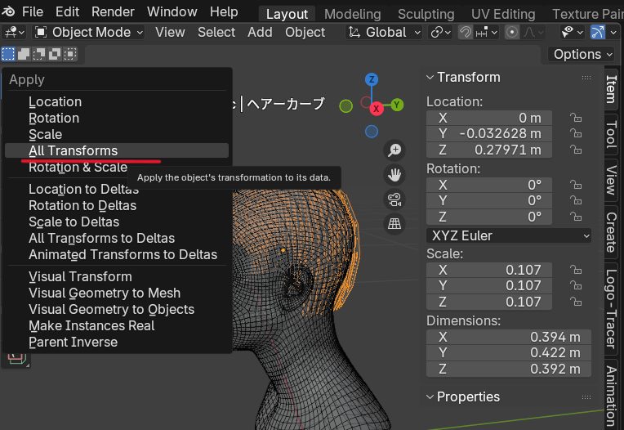Open the Options popover button
The image size is (624, 430).
(582, 54)
